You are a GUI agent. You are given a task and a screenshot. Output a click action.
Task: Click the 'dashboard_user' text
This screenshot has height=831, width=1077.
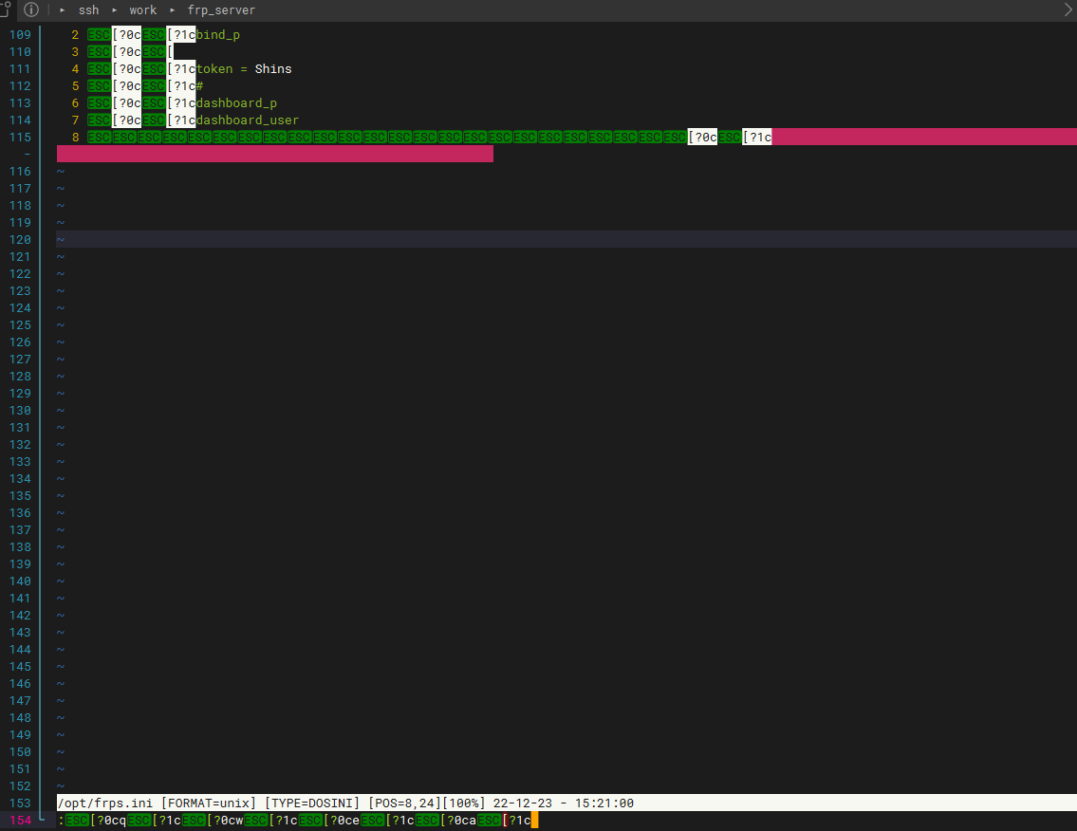(248, 120)
